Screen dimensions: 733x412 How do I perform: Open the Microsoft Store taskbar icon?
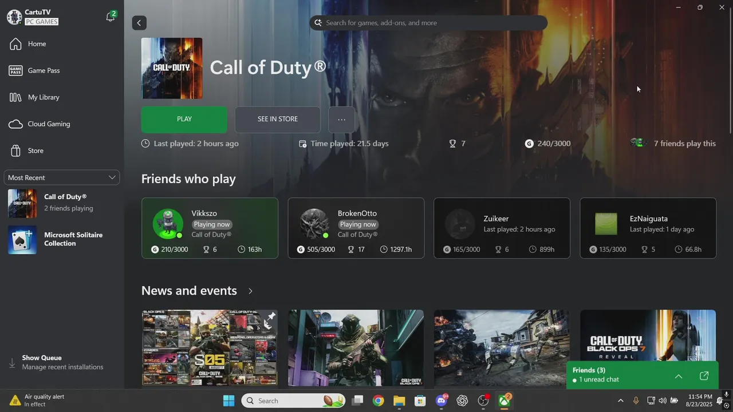(x=420, y=401)
